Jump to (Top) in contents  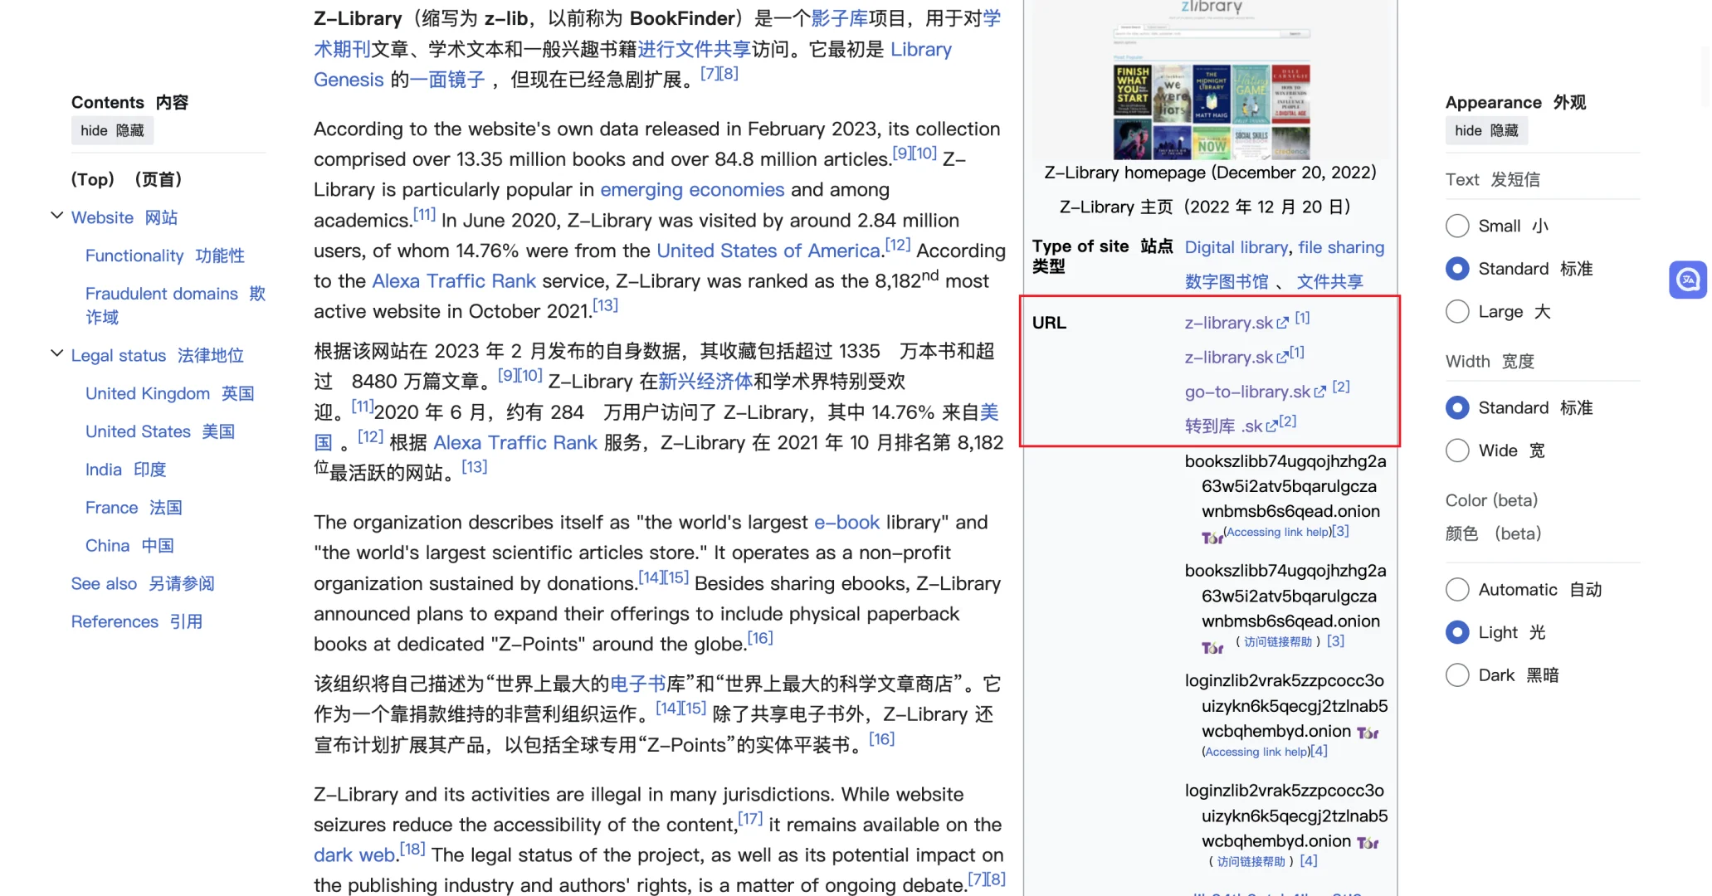click(x=127, y=179)
